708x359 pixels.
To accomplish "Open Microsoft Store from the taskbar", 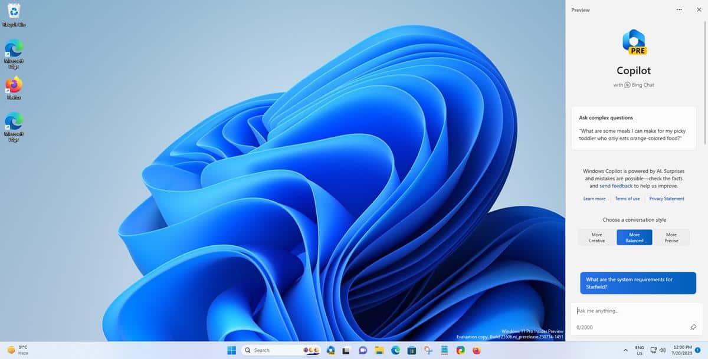I will pyautogui.click(x=413, y=350).
